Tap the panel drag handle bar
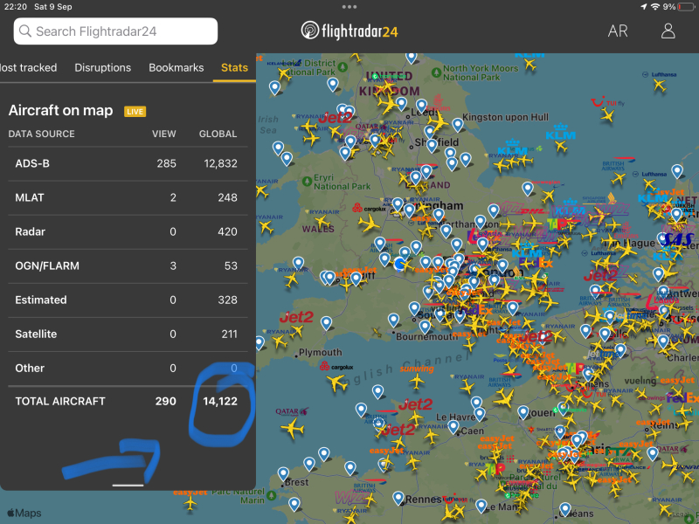 point(128,486)
